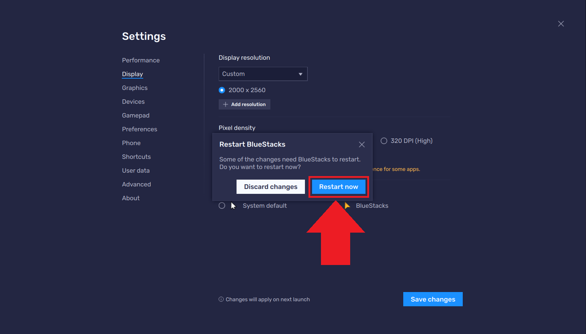Select the Display tab in the sidebar

[132, 74]
